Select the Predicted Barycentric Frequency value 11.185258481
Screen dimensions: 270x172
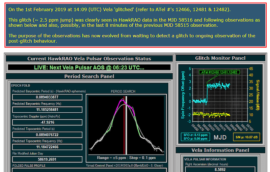pyautogui.click(x=47, y=110)
